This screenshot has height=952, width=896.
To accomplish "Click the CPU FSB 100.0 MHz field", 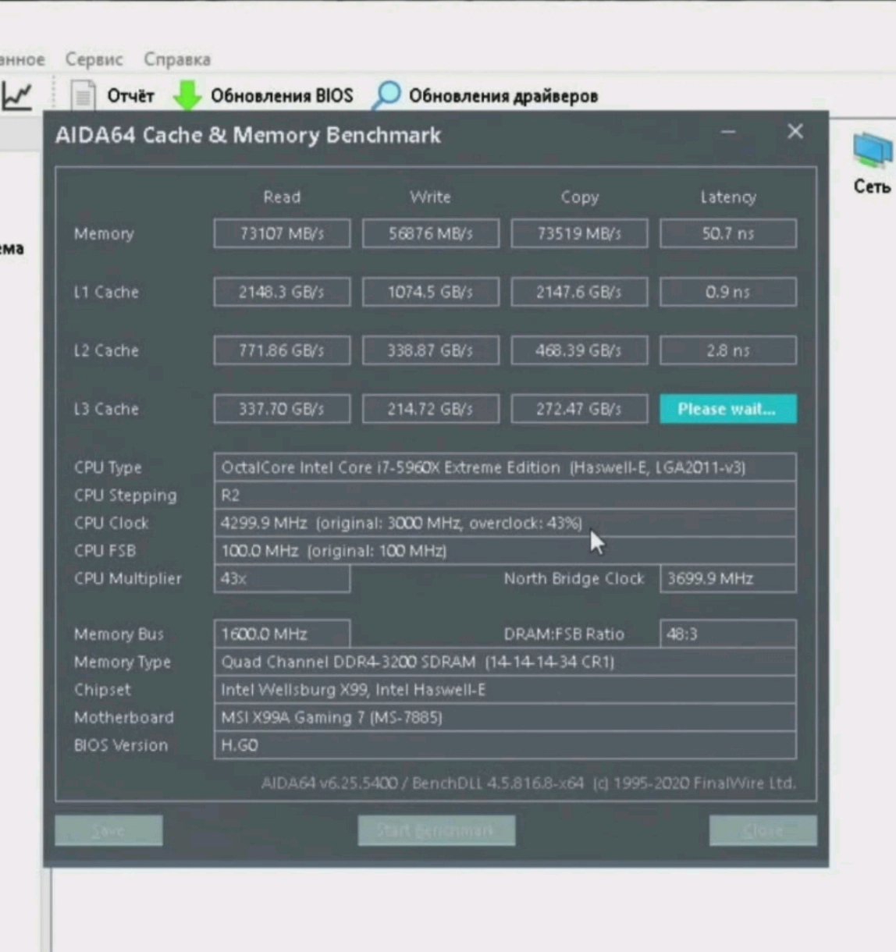I will point(505,551).
